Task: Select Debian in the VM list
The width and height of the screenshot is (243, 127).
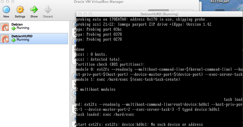Action: coord(34,27)
